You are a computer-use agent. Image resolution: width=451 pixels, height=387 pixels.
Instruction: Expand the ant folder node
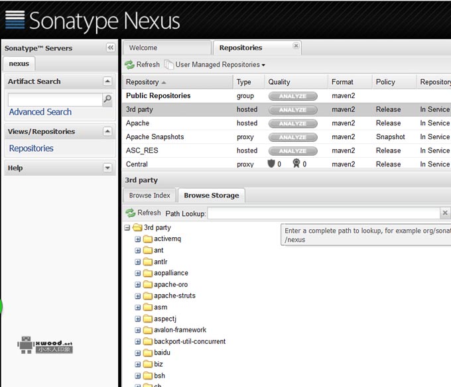click(x=138, y=250)
